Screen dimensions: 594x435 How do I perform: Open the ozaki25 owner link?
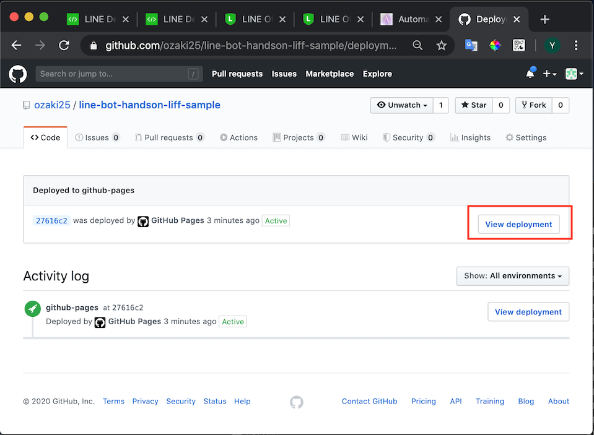[52, 105]
